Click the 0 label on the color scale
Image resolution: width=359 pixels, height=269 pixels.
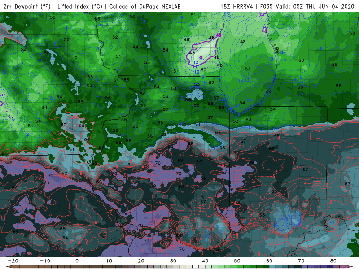click(x=77, y=261)
